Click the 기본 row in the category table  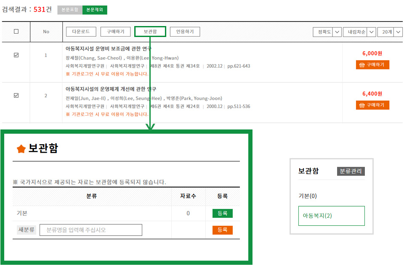point(126,214)
